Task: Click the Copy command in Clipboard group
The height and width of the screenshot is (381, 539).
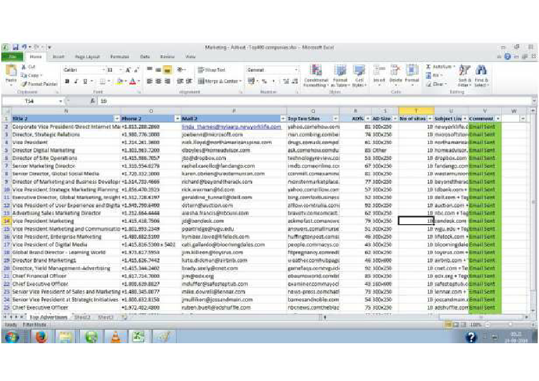Action: point(31,76)
